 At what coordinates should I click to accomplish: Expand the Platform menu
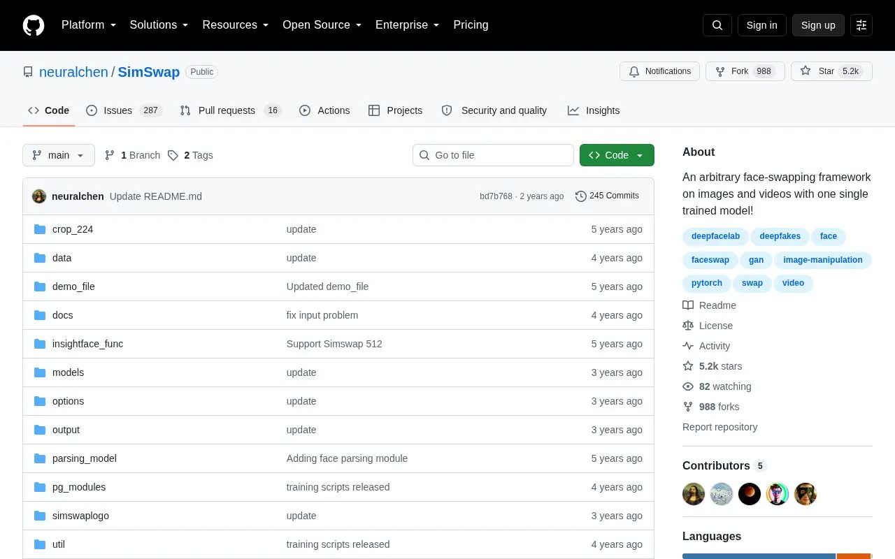(x=89, y=25)
